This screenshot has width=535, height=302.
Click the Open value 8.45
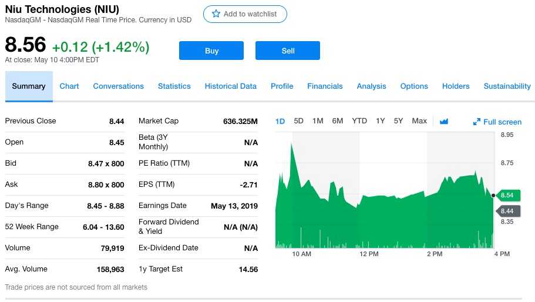(117, 143)
